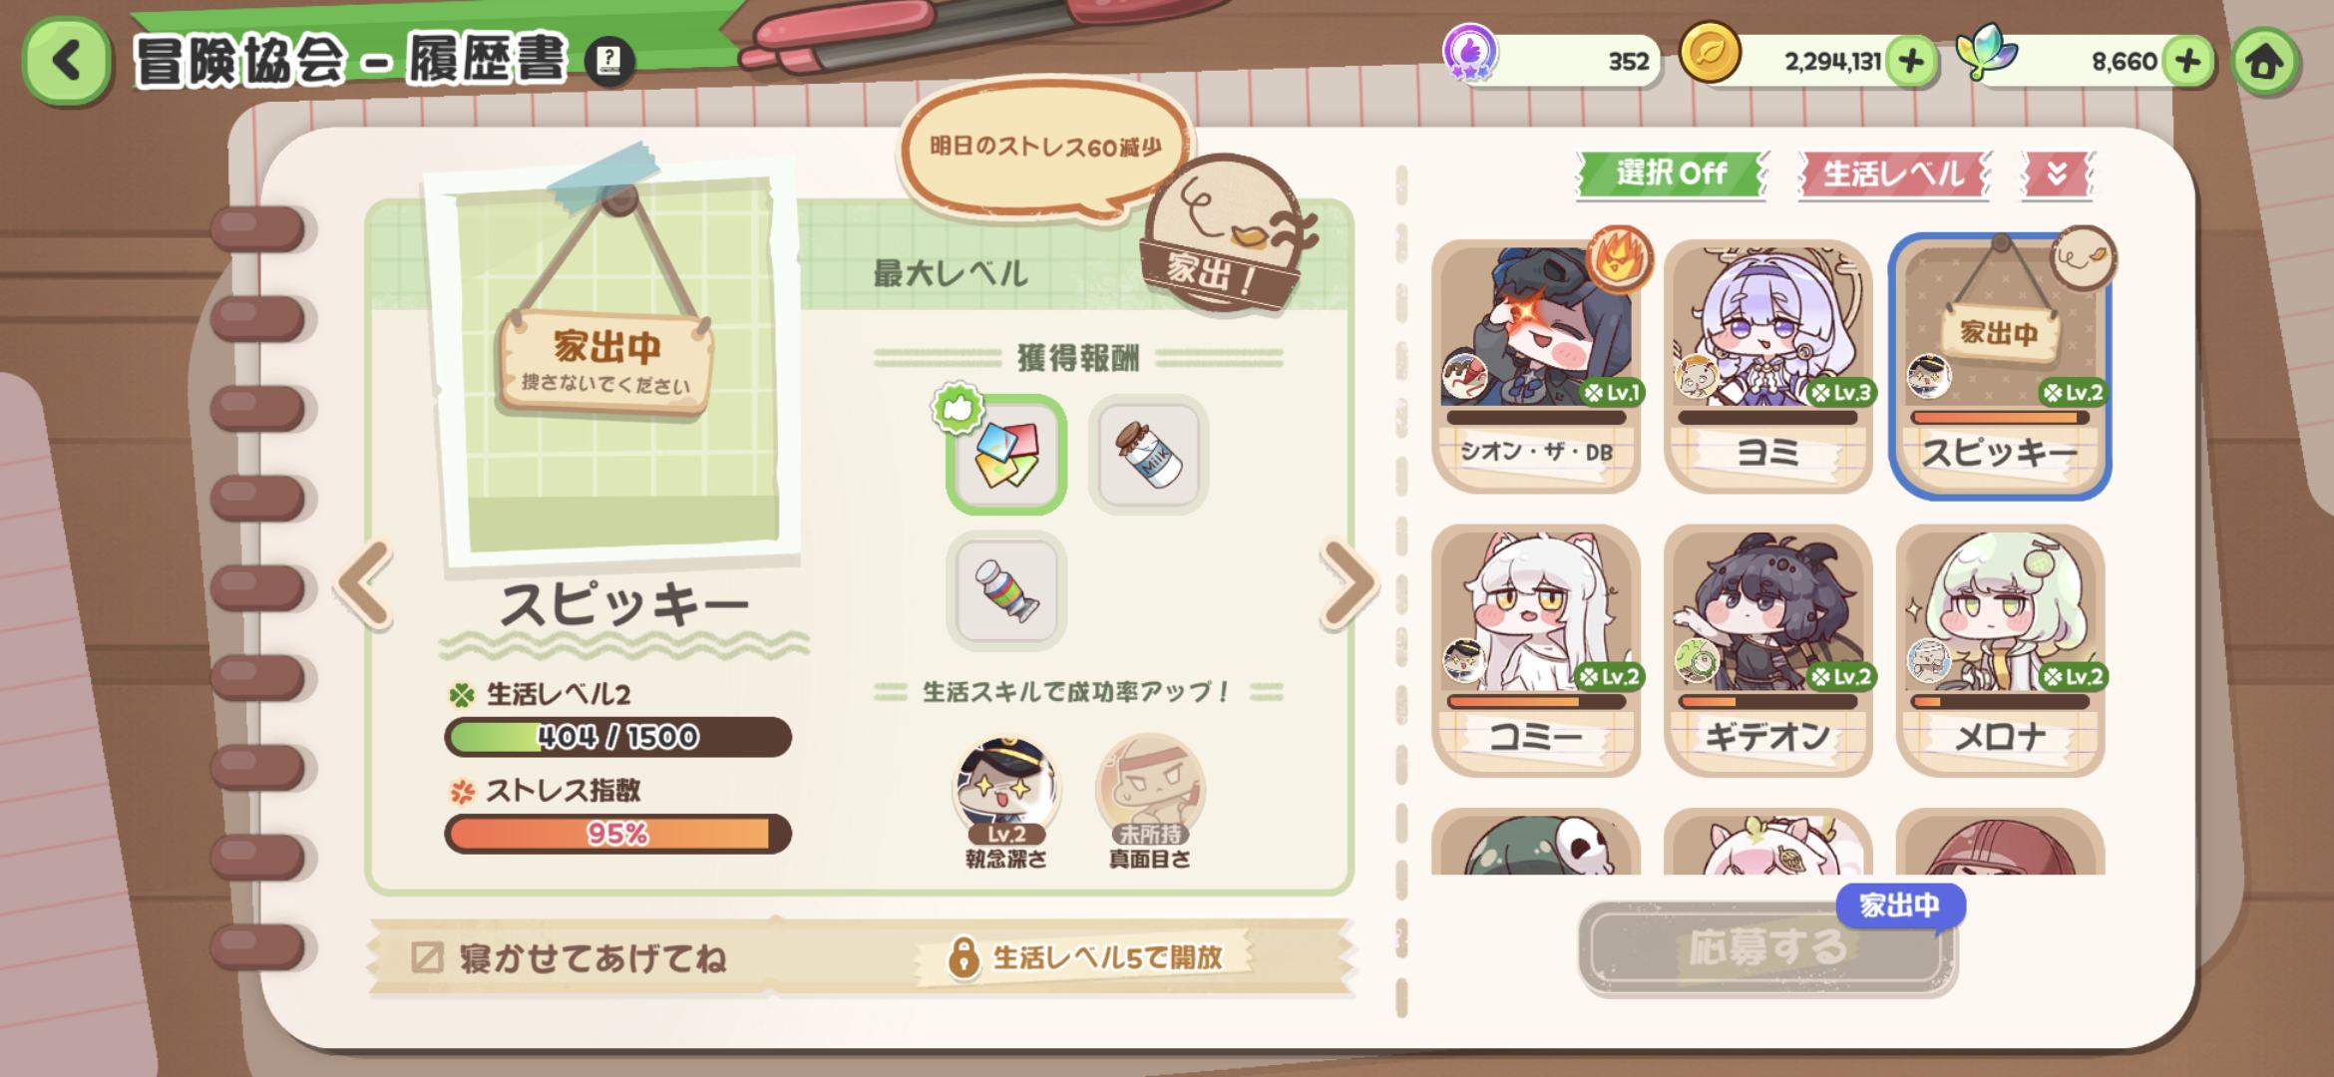The image size is (2334, 1077).
Task: Select the ギデオン character card
Action: tap(1767, 650)
